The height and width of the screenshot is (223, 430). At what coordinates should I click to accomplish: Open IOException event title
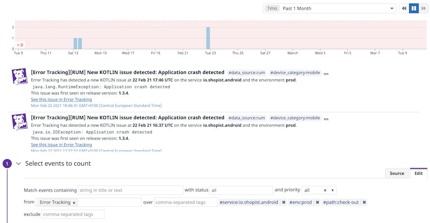point(127,118)
